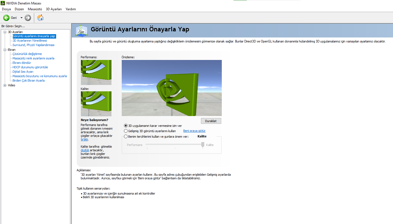Open 'HDCP durumunu görüntüle' tree item
393x224 pixels.
pyautogui.click(x=30, y=67)
